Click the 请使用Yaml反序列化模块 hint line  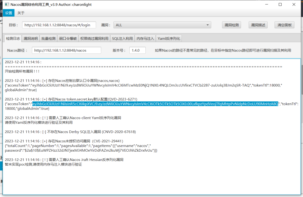(39, 123)
